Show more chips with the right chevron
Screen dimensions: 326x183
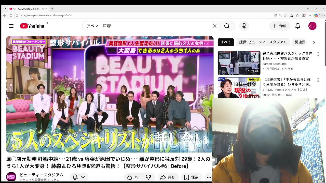tap(314, 42)
